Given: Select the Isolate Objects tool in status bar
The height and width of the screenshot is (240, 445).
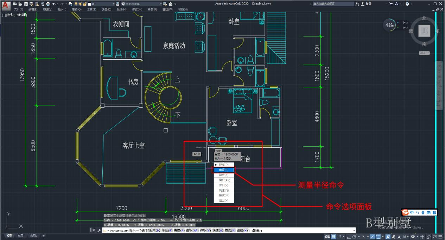Looking at the screenshot, I should click(x=428, y=237).
